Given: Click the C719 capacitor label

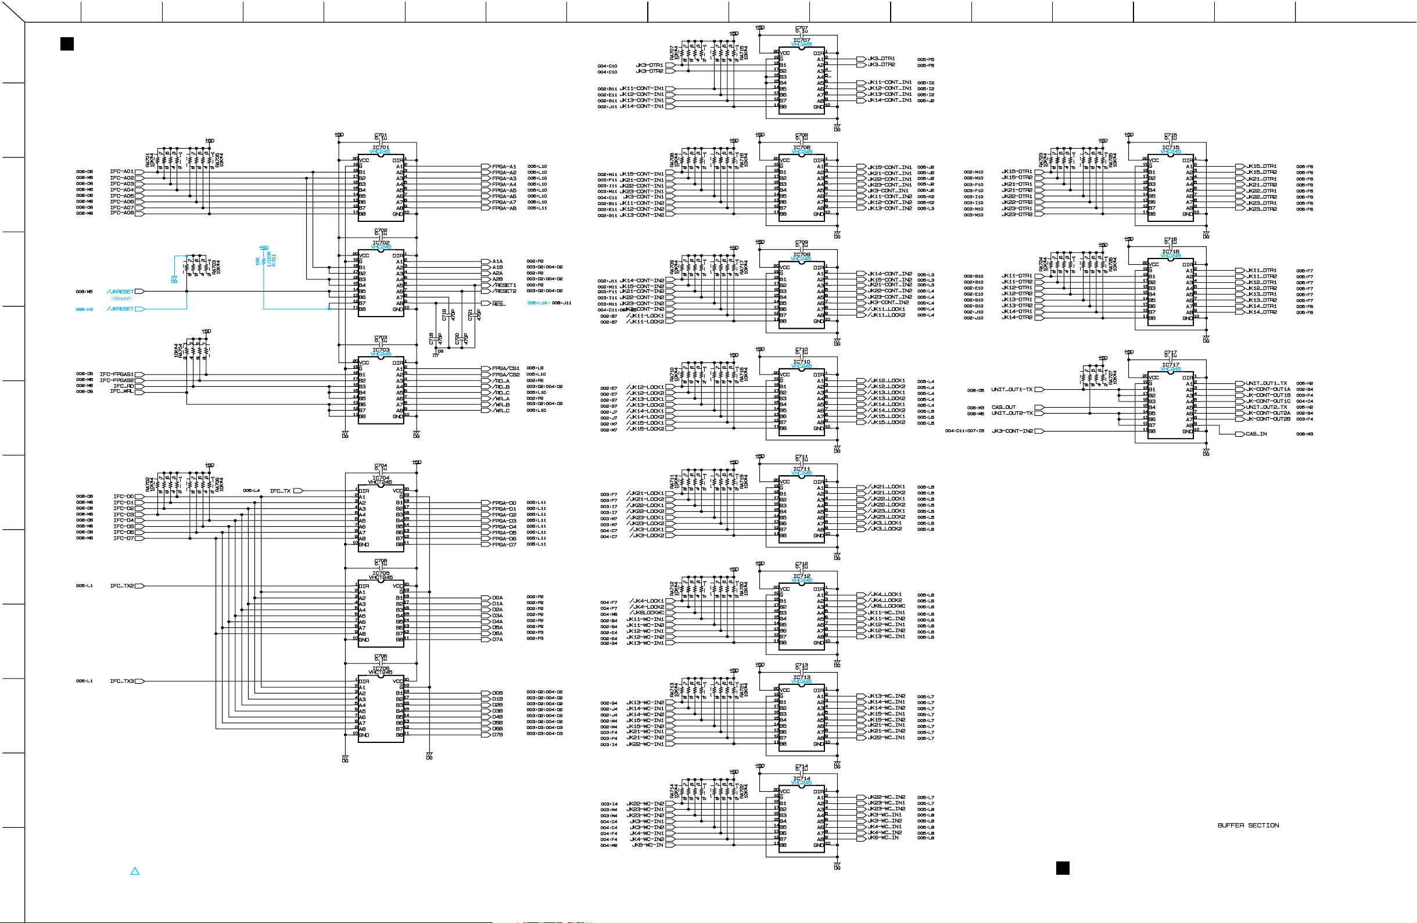Looking at the screenshot, I should pyautogui.click(x=444, y=315).
